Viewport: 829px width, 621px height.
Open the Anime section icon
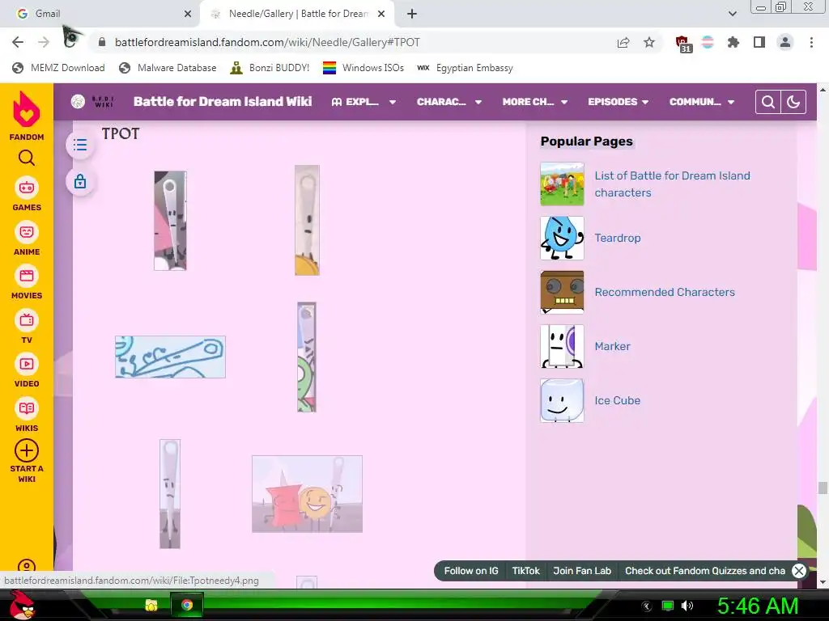coord(27,232)
